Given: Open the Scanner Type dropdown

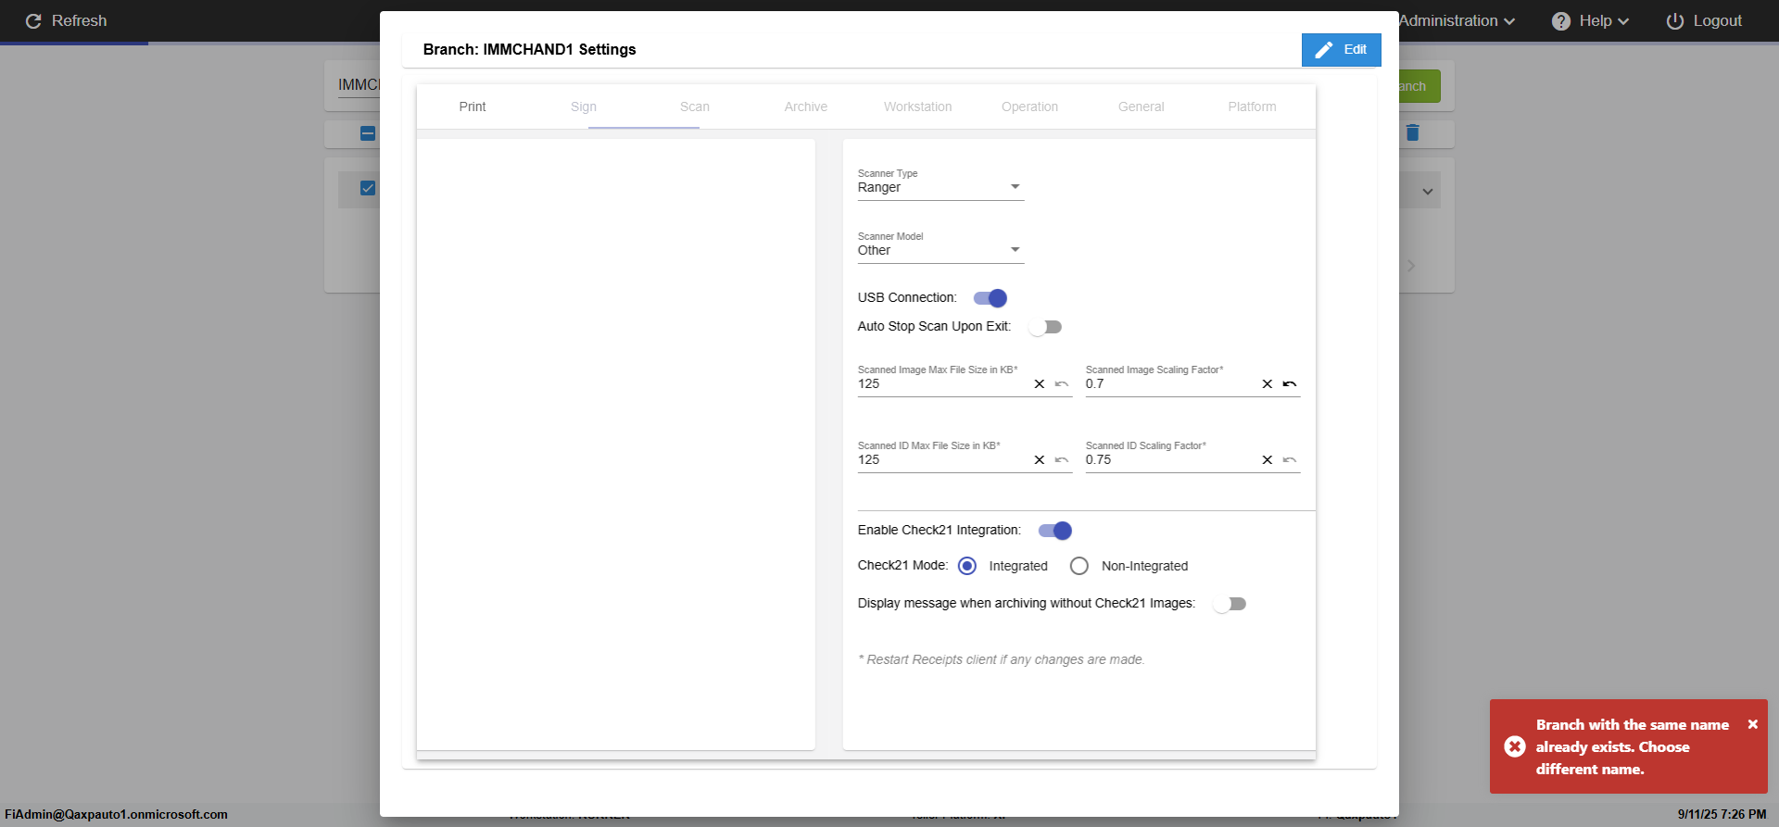Looking at the screenshot, I should [940, 187].
